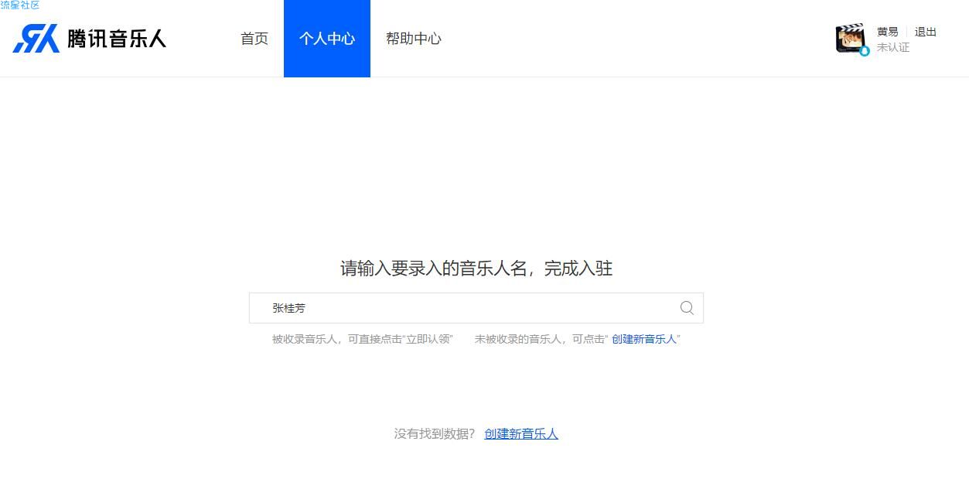Open the 帮助中心 tab
Screen dimensions: 969x486
click(414, 39)
